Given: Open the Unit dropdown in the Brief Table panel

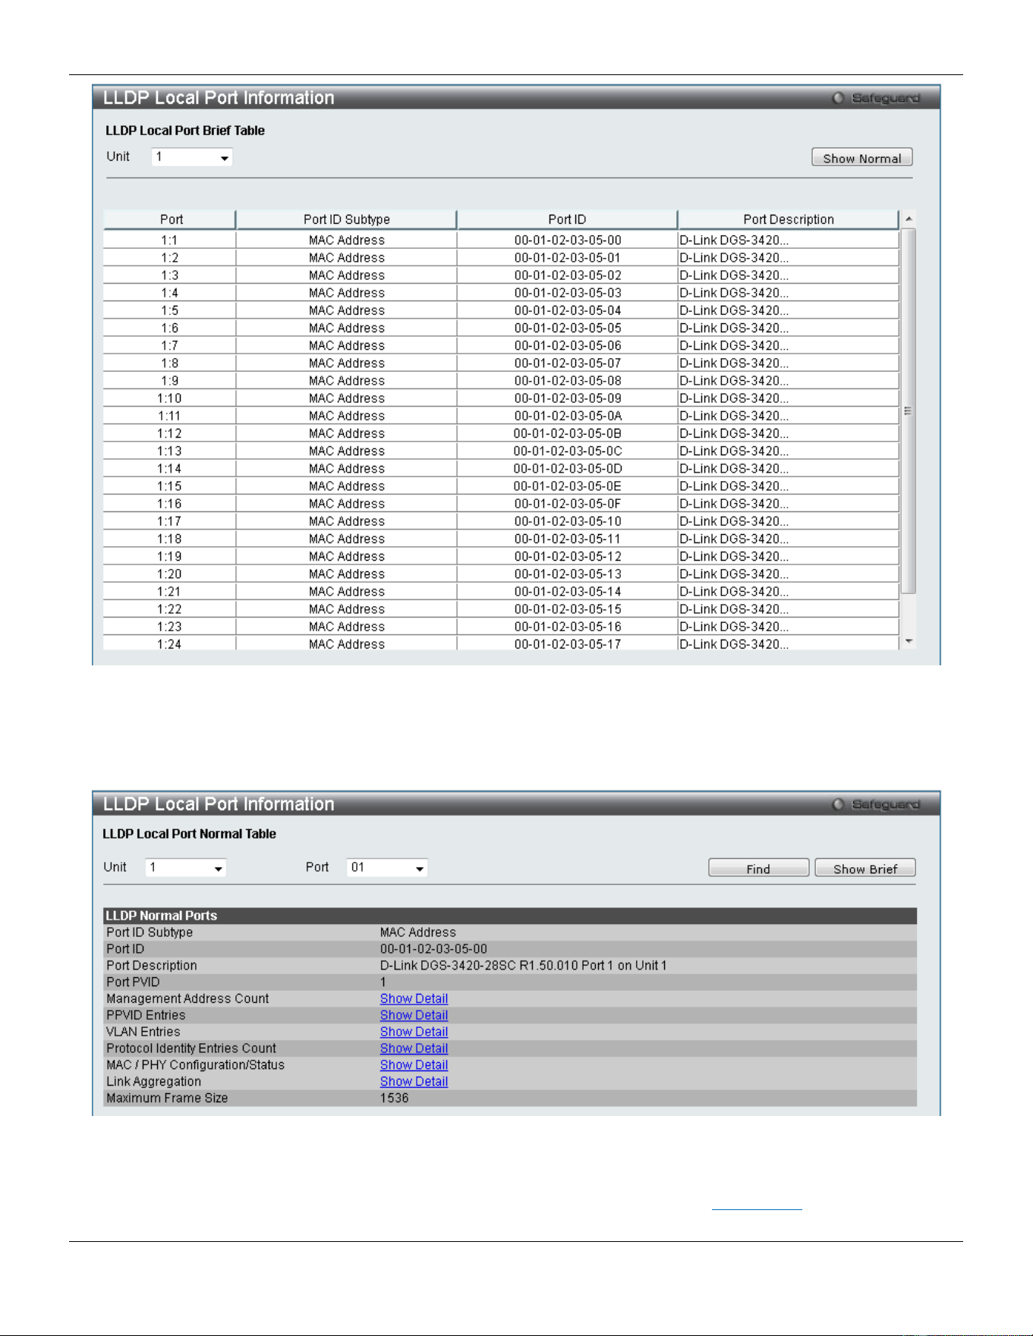Looking at the screenshot, I should [192, 157].
